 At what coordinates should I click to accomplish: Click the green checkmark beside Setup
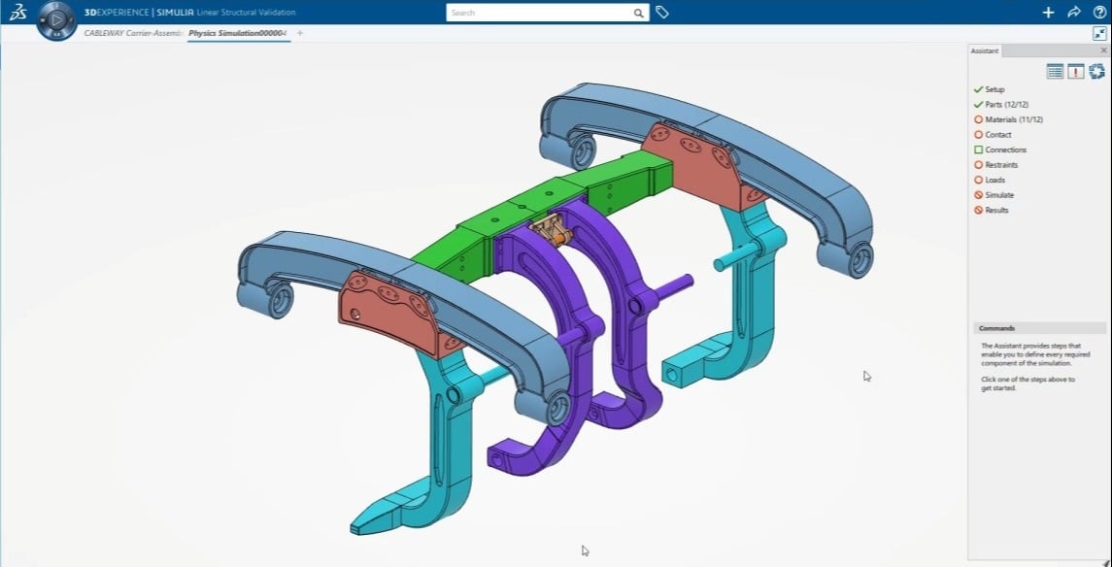978,89
